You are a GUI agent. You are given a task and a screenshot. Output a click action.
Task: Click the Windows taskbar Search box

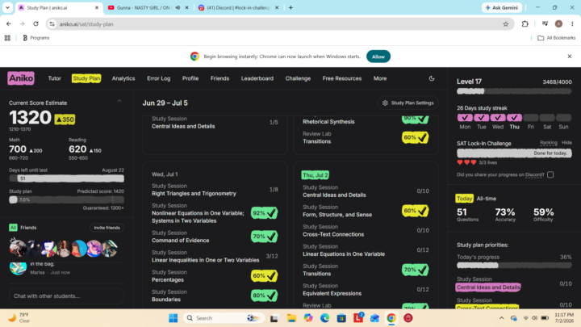coord(224,318)
